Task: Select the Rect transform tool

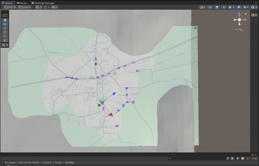Action: pyautogui.click(x=5, y=36)
